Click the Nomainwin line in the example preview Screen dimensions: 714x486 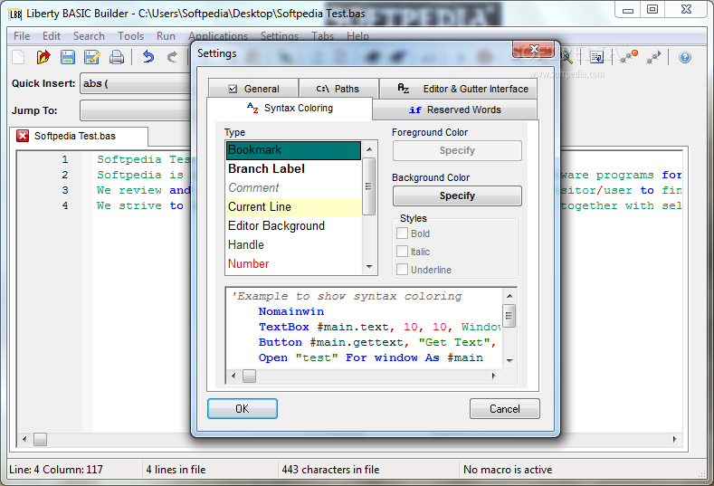[x=291, y=311]
